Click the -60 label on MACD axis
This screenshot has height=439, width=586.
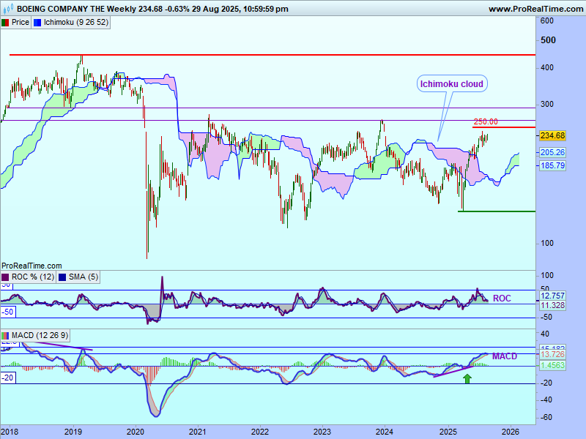coord(546,417)
